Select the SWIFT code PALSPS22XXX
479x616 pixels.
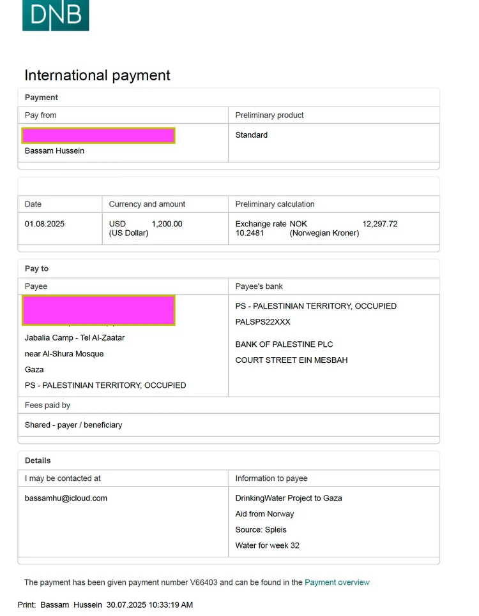coord(262,322)
